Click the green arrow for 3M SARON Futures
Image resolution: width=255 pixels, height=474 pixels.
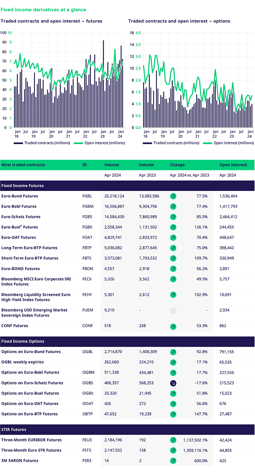click(x=173, y=461)
